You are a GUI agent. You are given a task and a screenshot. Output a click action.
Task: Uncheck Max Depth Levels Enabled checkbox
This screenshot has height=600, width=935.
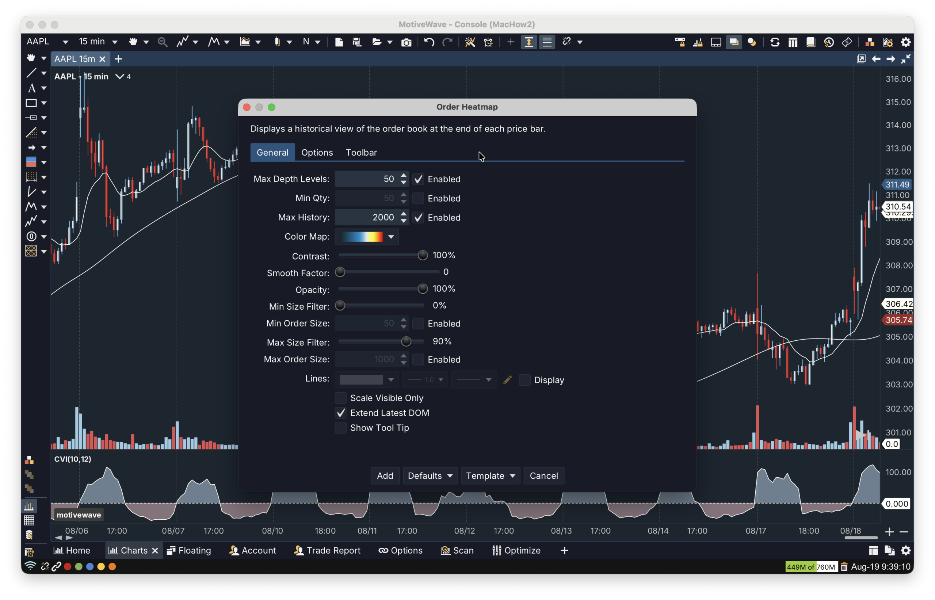418,179
